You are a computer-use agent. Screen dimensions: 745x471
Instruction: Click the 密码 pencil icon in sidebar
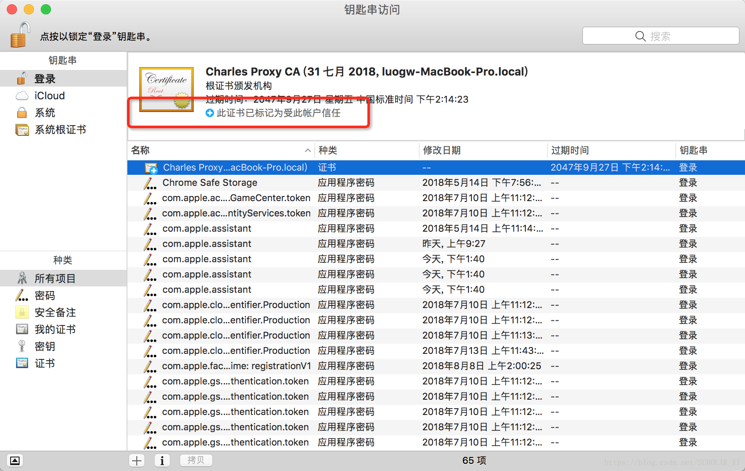22,295
